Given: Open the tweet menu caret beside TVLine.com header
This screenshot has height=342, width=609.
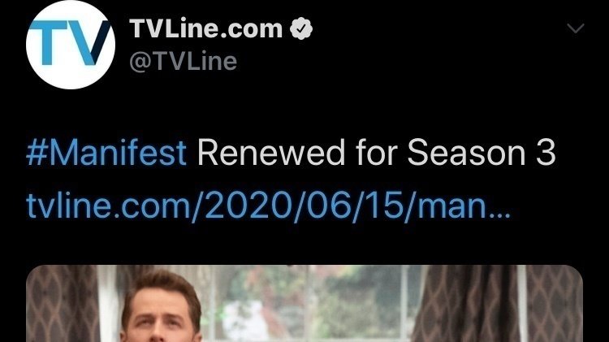Looking at the screenshot, I should (575, 28).
